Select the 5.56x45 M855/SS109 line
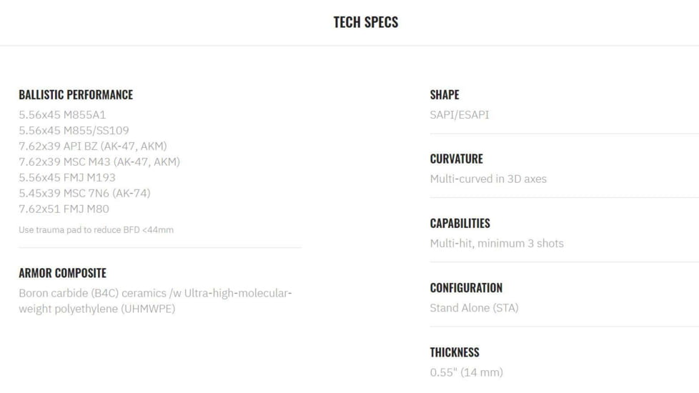 74,130
